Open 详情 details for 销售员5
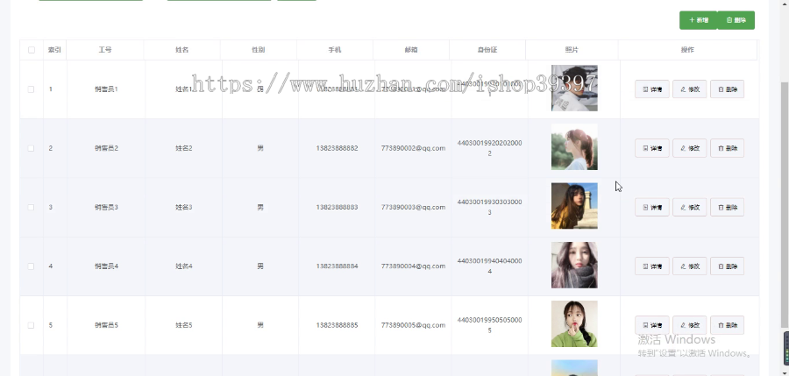The image size is (789, 376). pyautogui.click(x=652, y=325)
